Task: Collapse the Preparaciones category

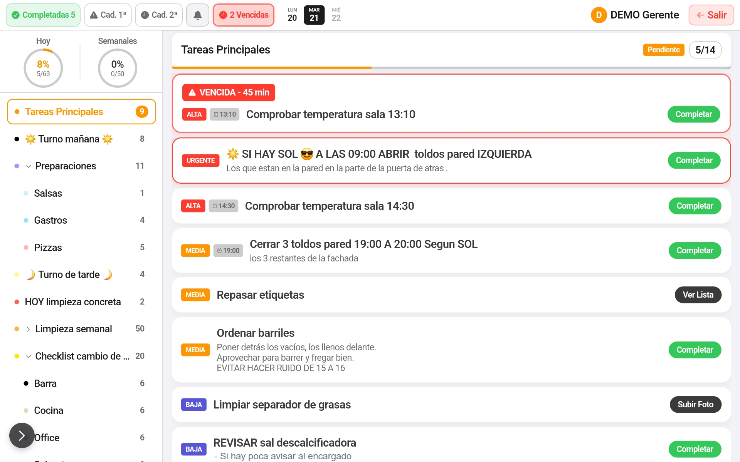Action: [x=28, y=166]
